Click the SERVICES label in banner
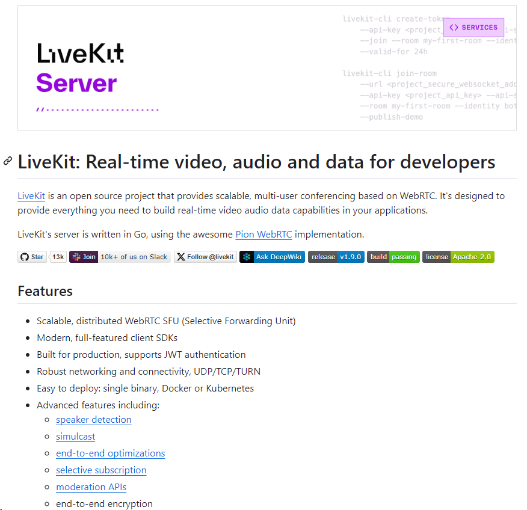Screen dimensions: 527x510 click(x=473, y=28)
